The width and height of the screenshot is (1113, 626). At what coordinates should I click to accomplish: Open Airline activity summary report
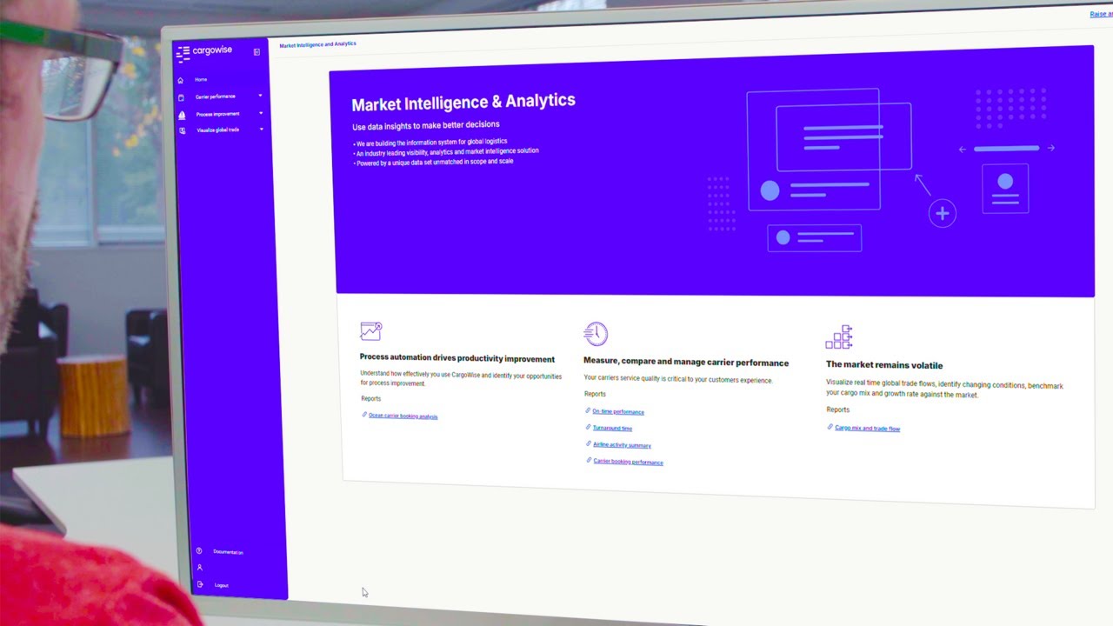pos(622,445)
